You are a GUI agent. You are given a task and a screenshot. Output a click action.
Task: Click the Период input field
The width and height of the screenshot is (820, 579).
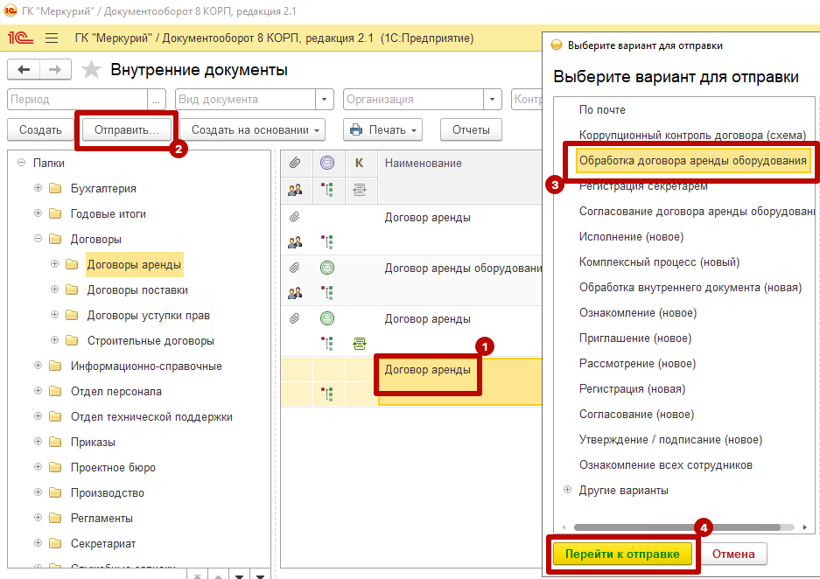(77, 100)
